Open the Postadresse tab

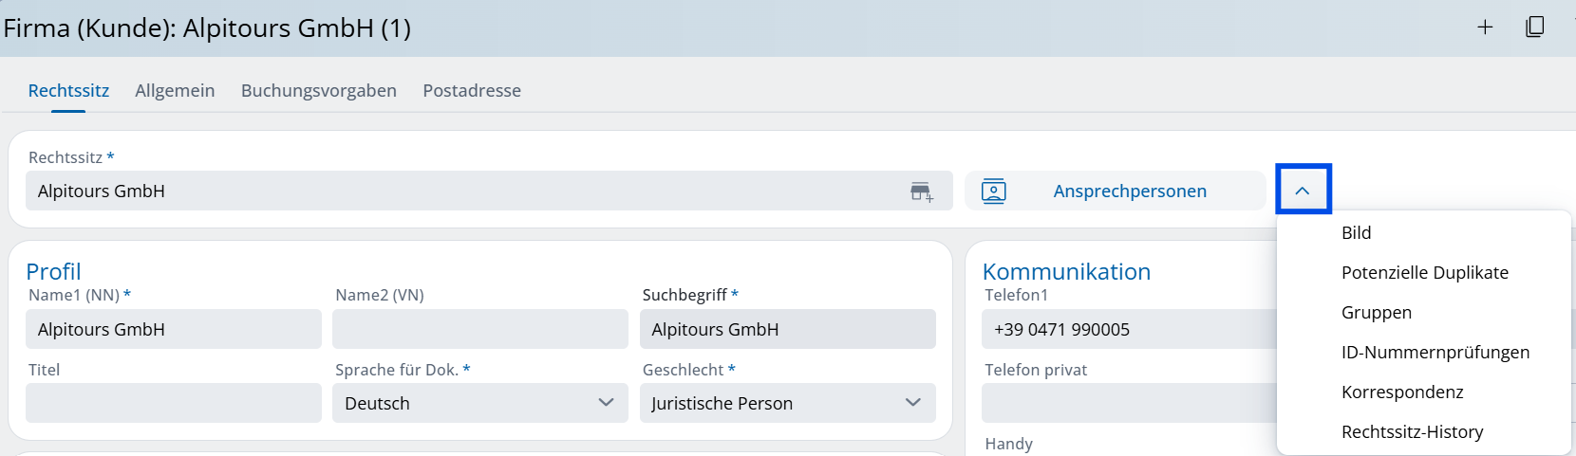(472, 90)
